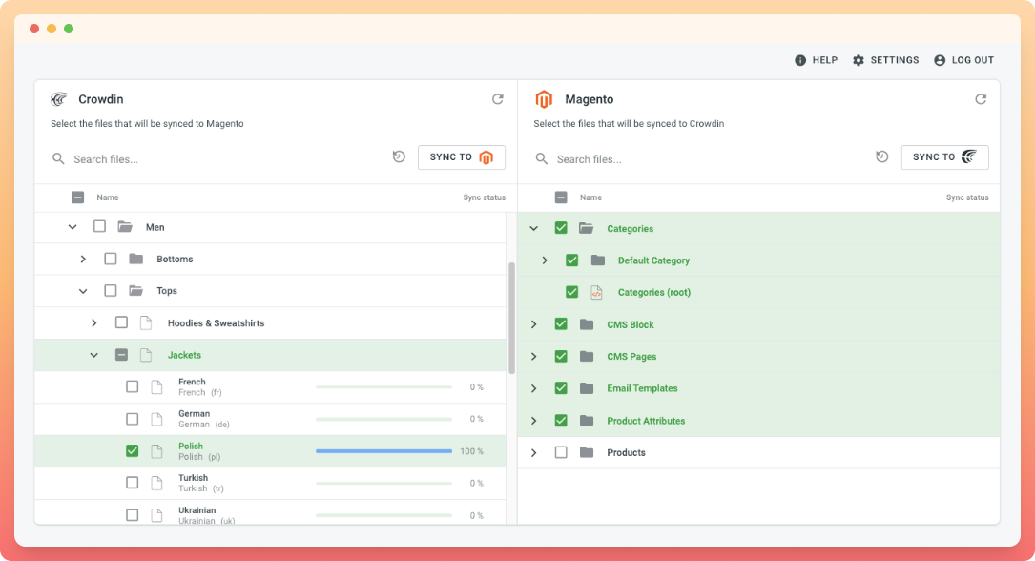Click the Hoodies & Sweatshirts file icon

[x=146, y=322]
